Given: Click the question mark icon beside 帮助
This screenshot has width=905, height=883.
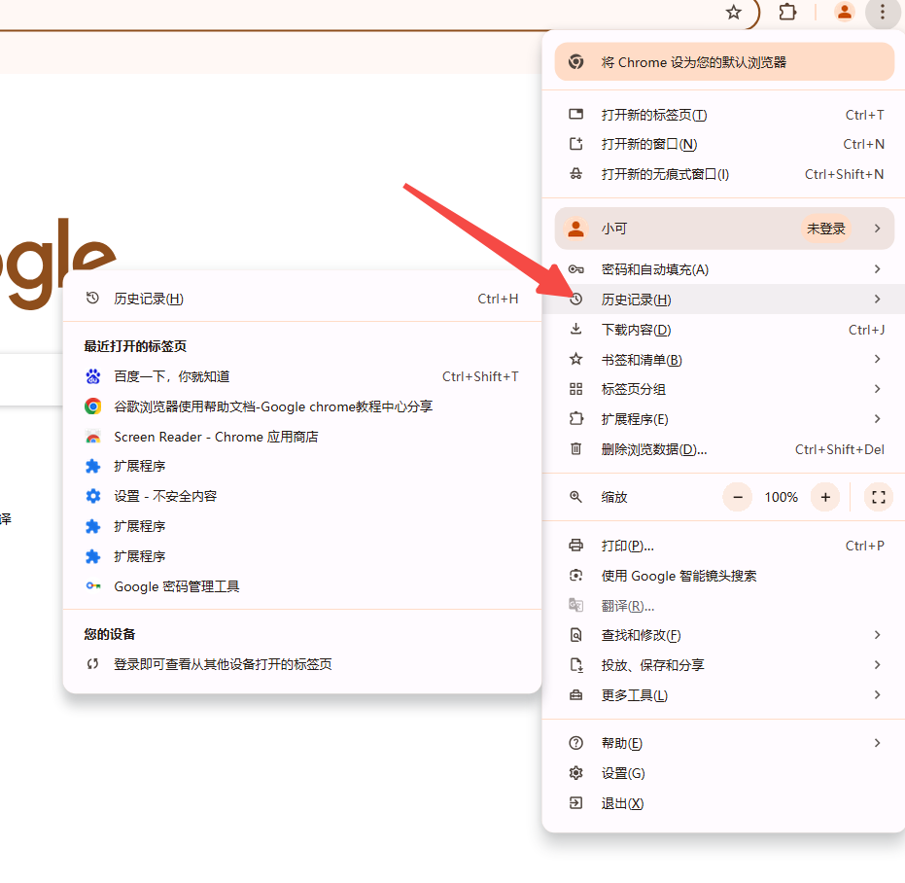Looking at the screenshot, I should click(576, 743).
